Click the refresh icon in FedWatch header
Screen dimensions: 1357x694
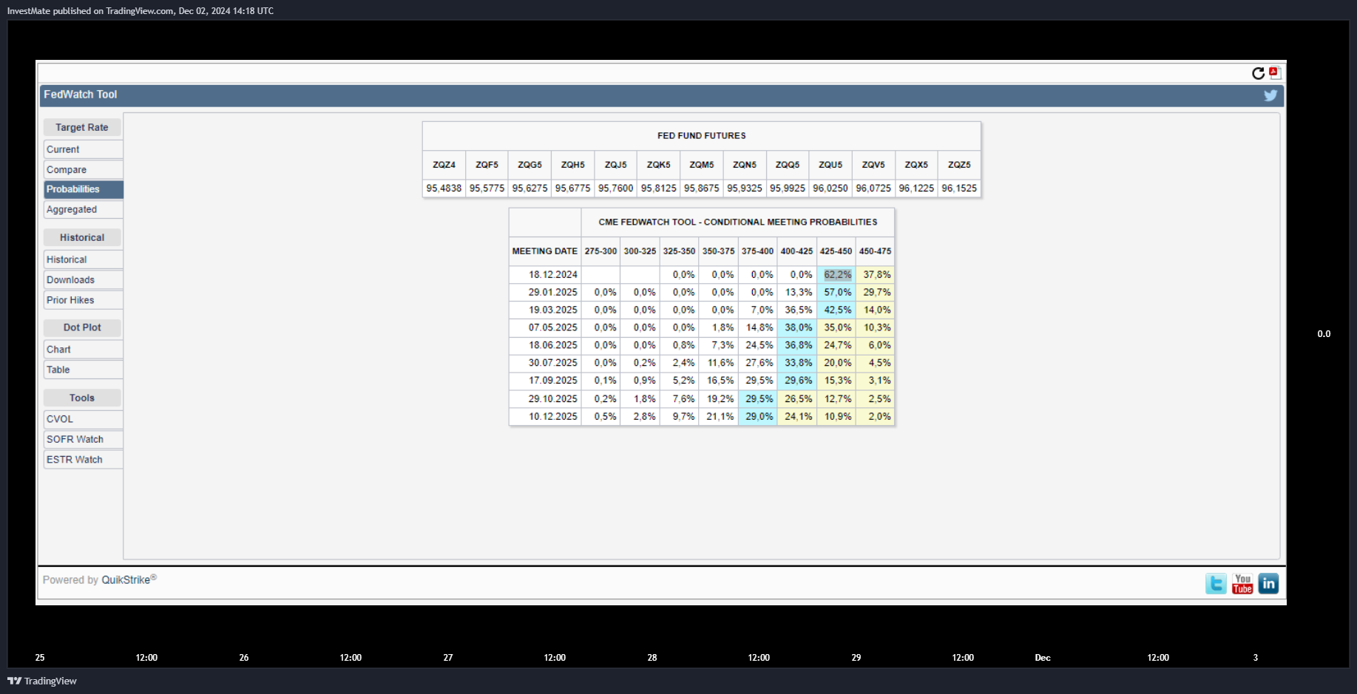tap(1258, 73)
